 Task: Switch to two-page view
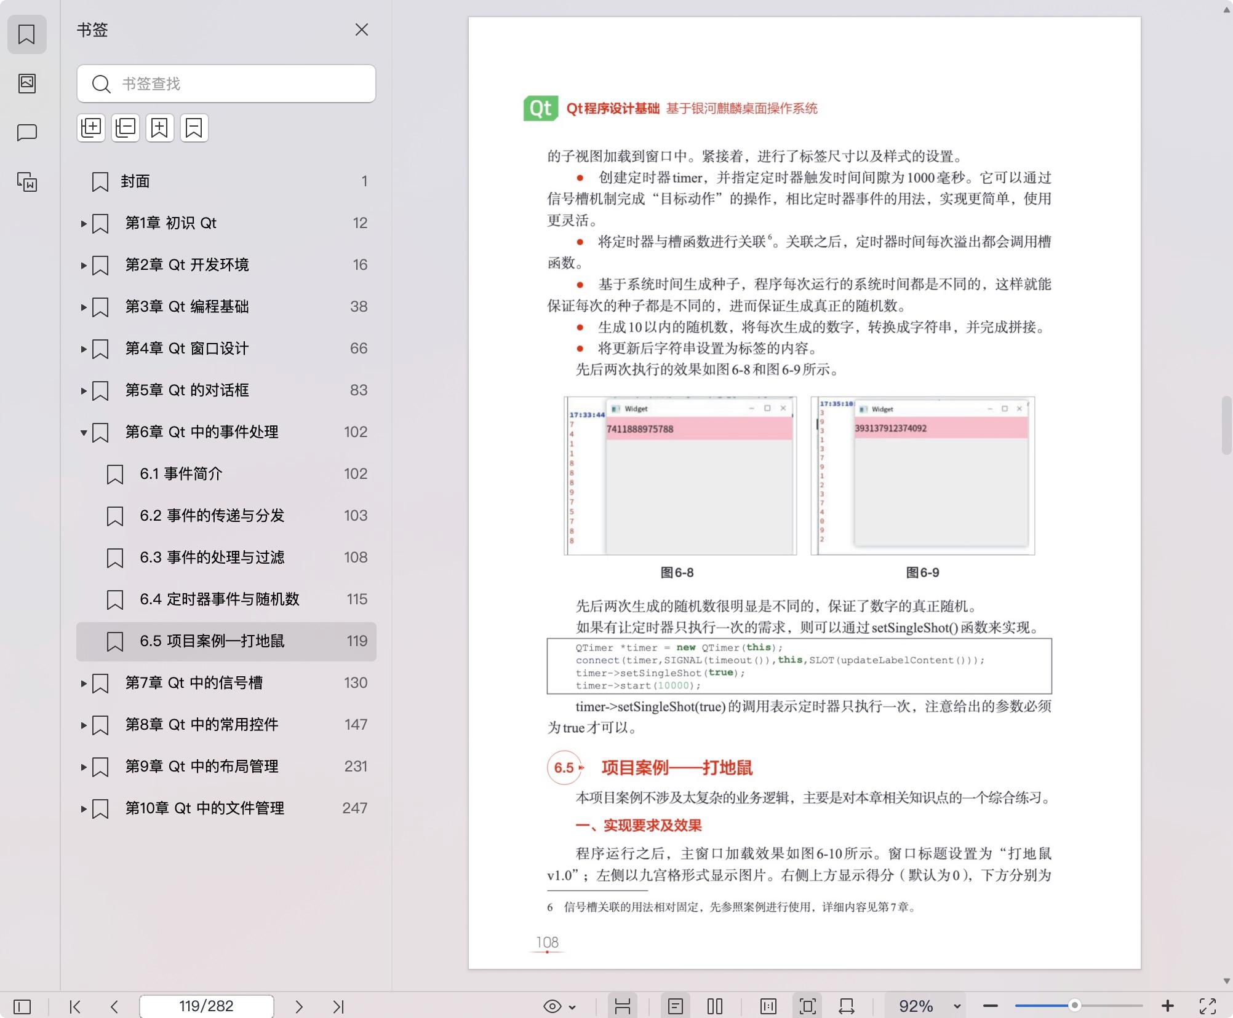point(715,1006)
